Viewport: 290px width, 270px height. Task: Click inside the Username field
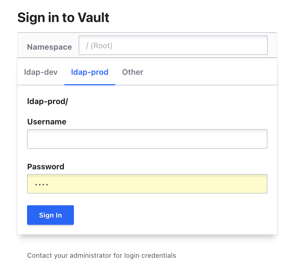(147, 139)
